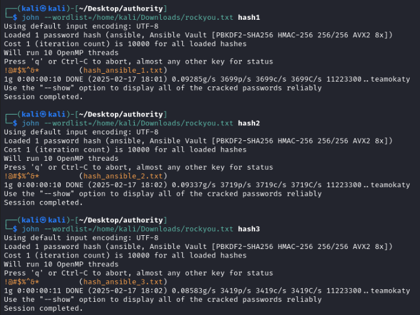Click the last "Session completed." line

43,308
